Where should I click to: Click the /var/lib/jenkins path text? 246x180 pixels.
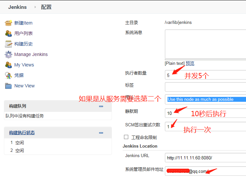point(178,23)
